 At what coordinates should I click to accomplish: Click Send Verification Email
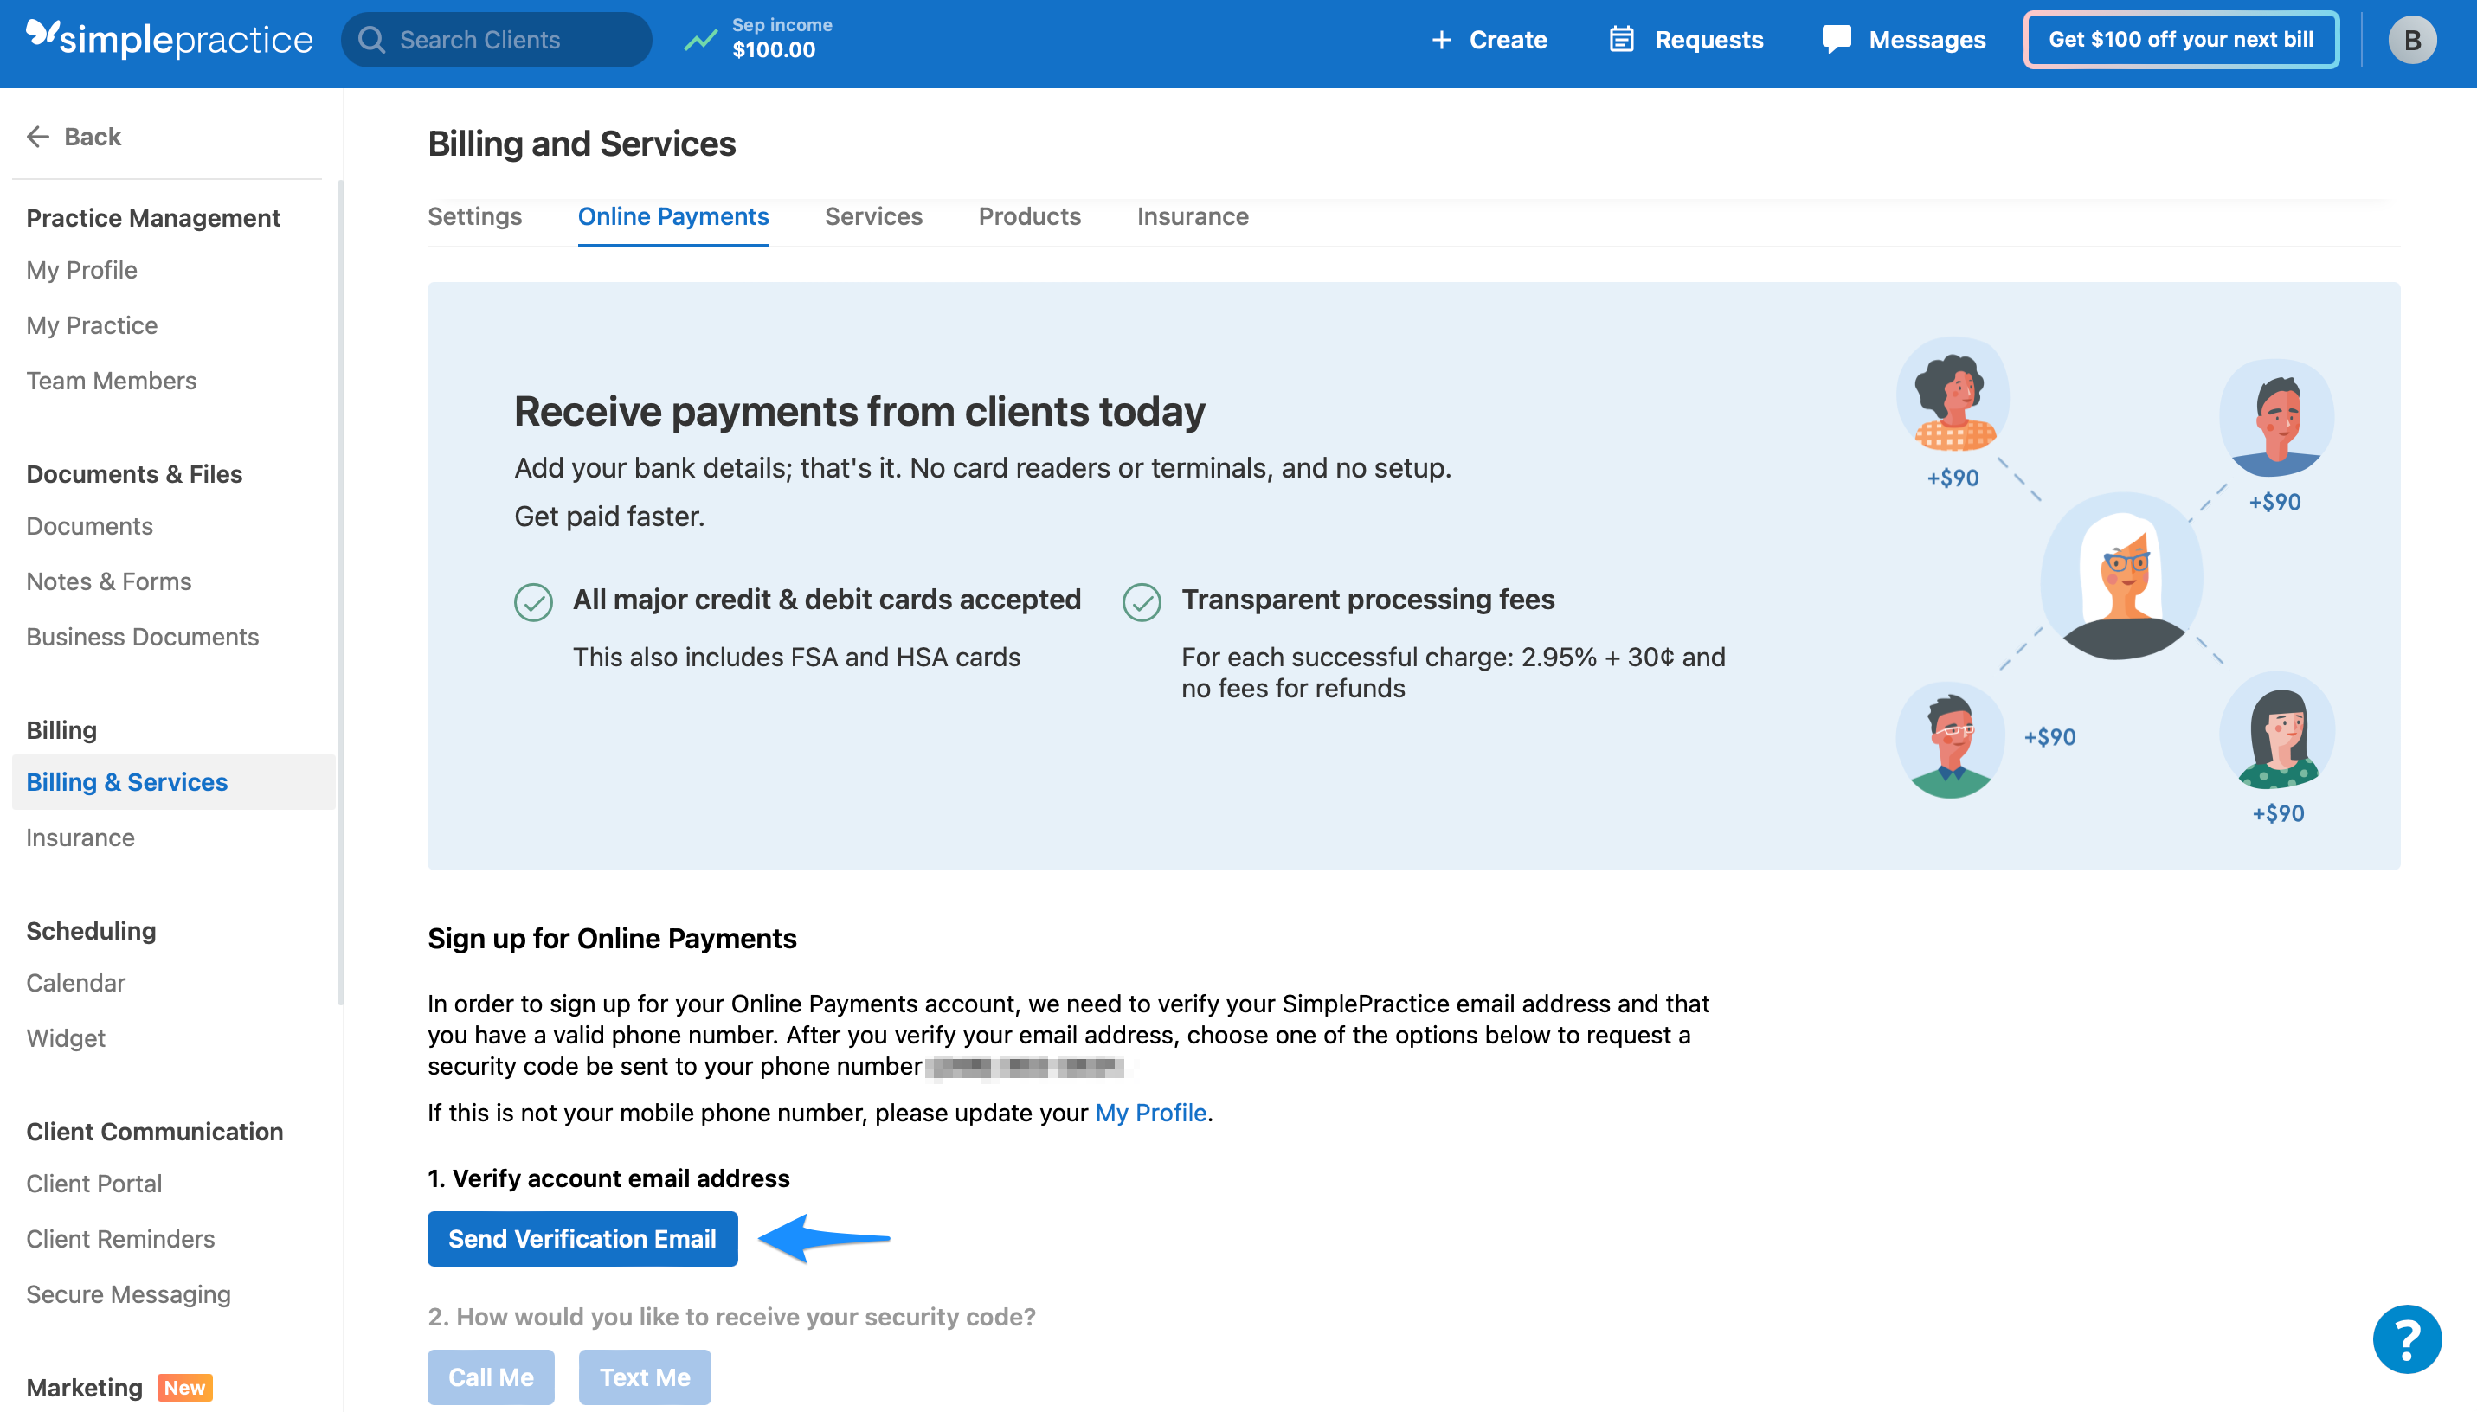click(582, 1238)
